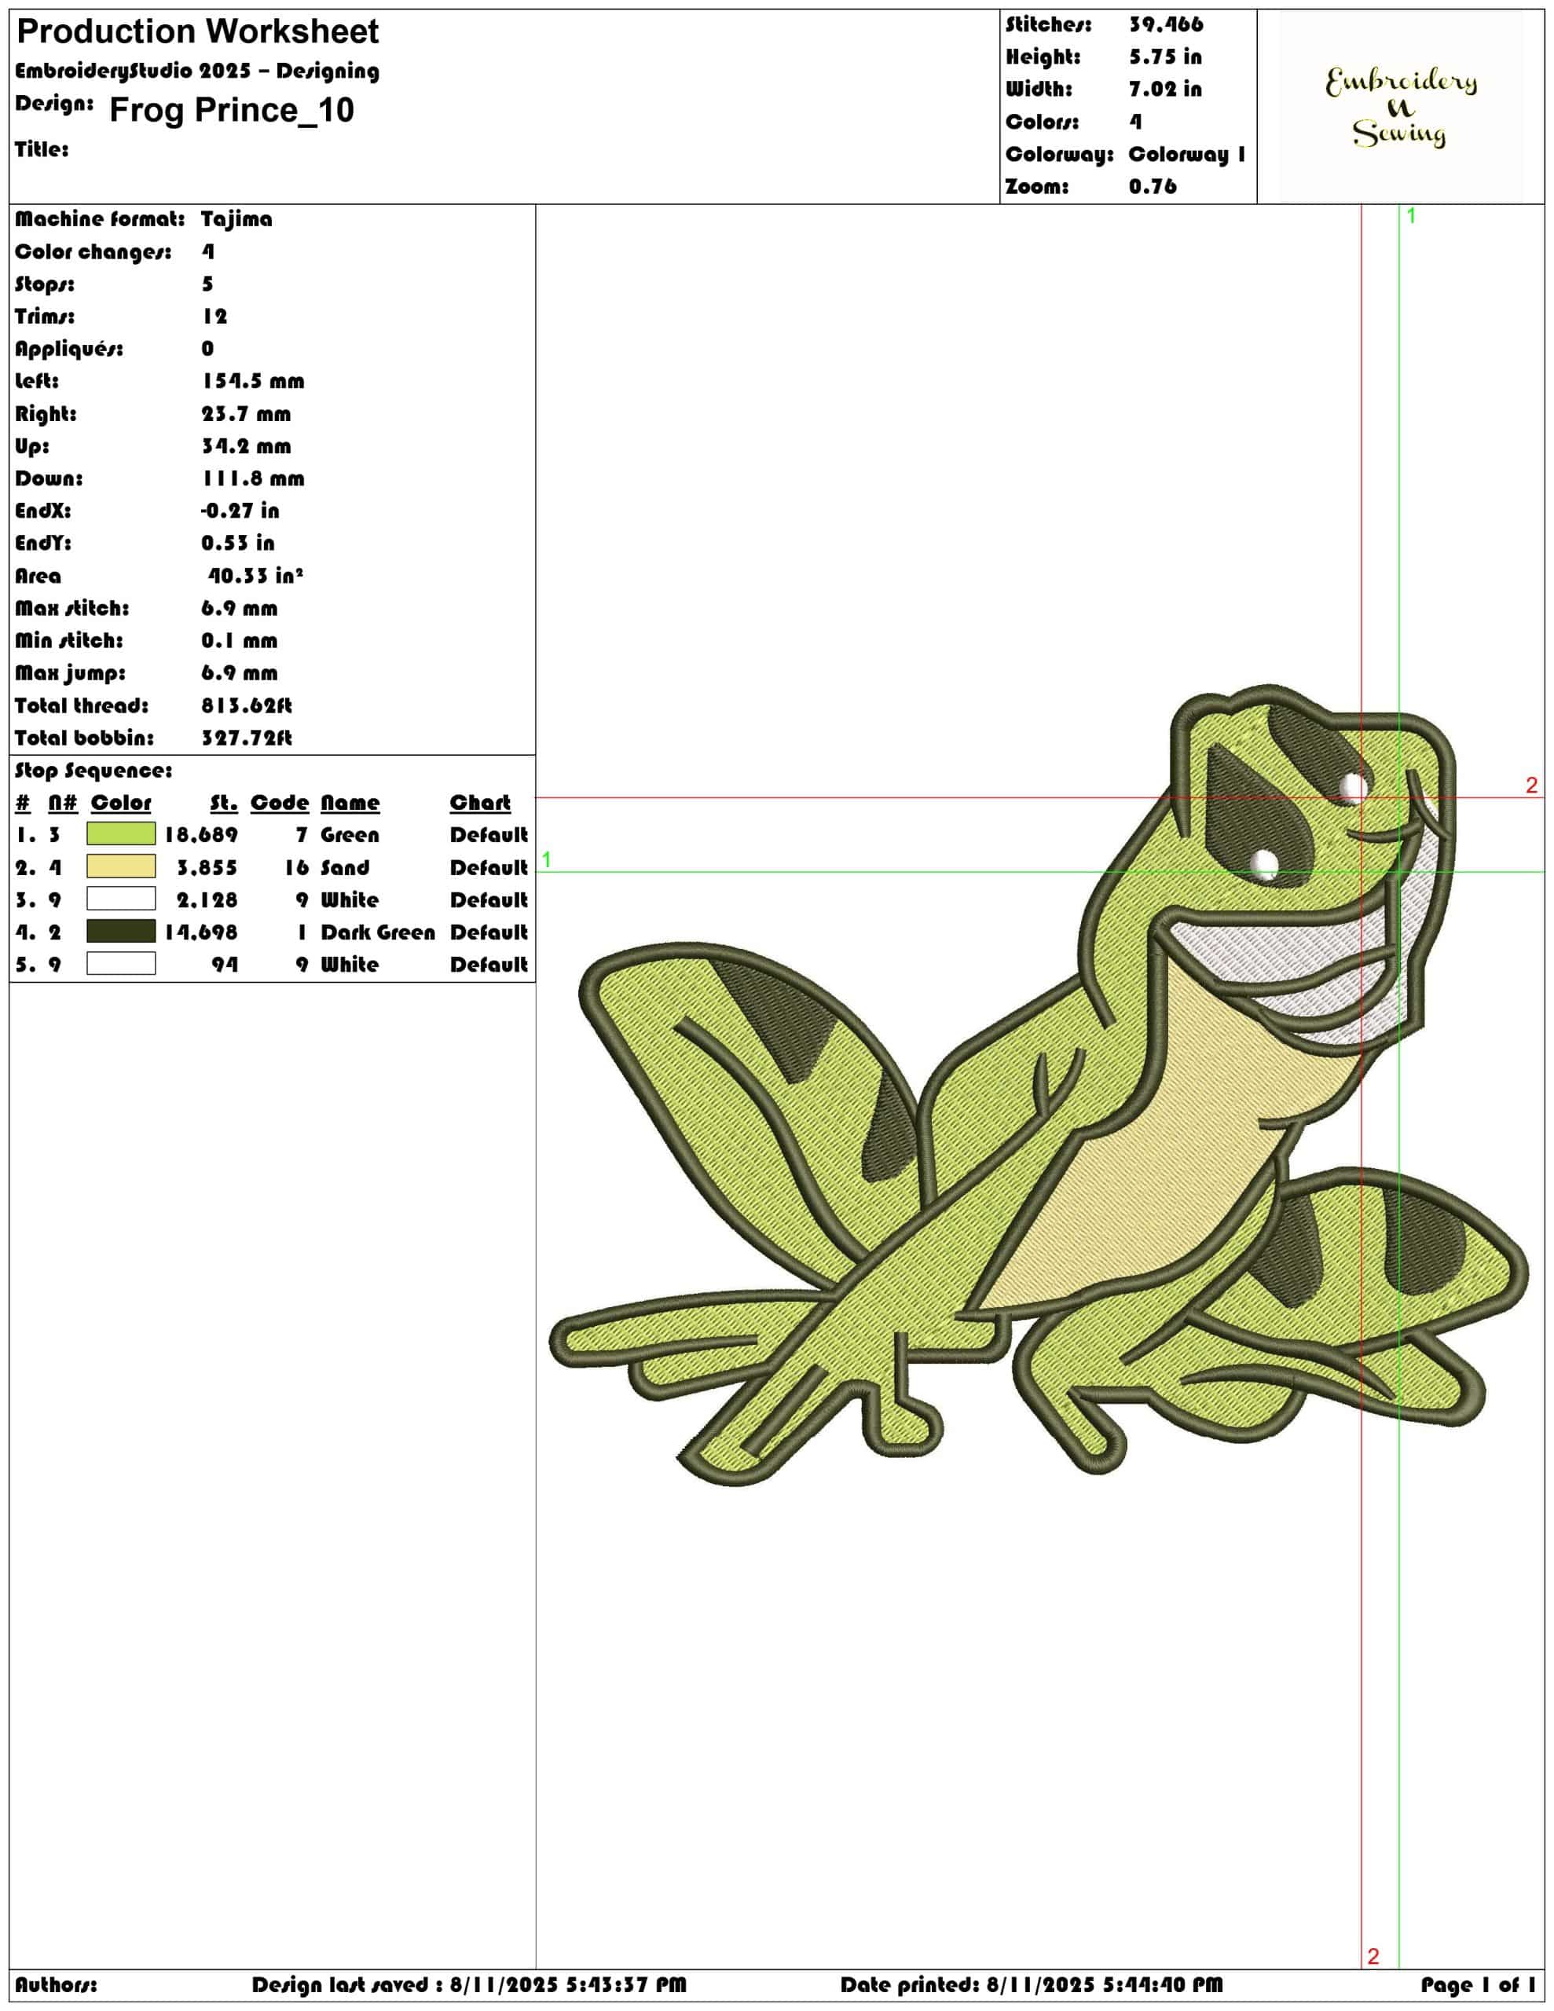Click the 'St.' column header

point(224,802)
